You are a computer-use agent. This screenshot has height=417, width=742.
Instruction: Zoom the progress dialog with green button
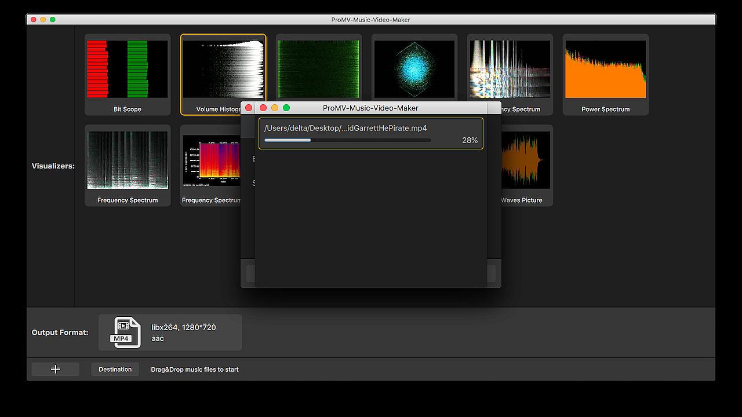(286, 108)
